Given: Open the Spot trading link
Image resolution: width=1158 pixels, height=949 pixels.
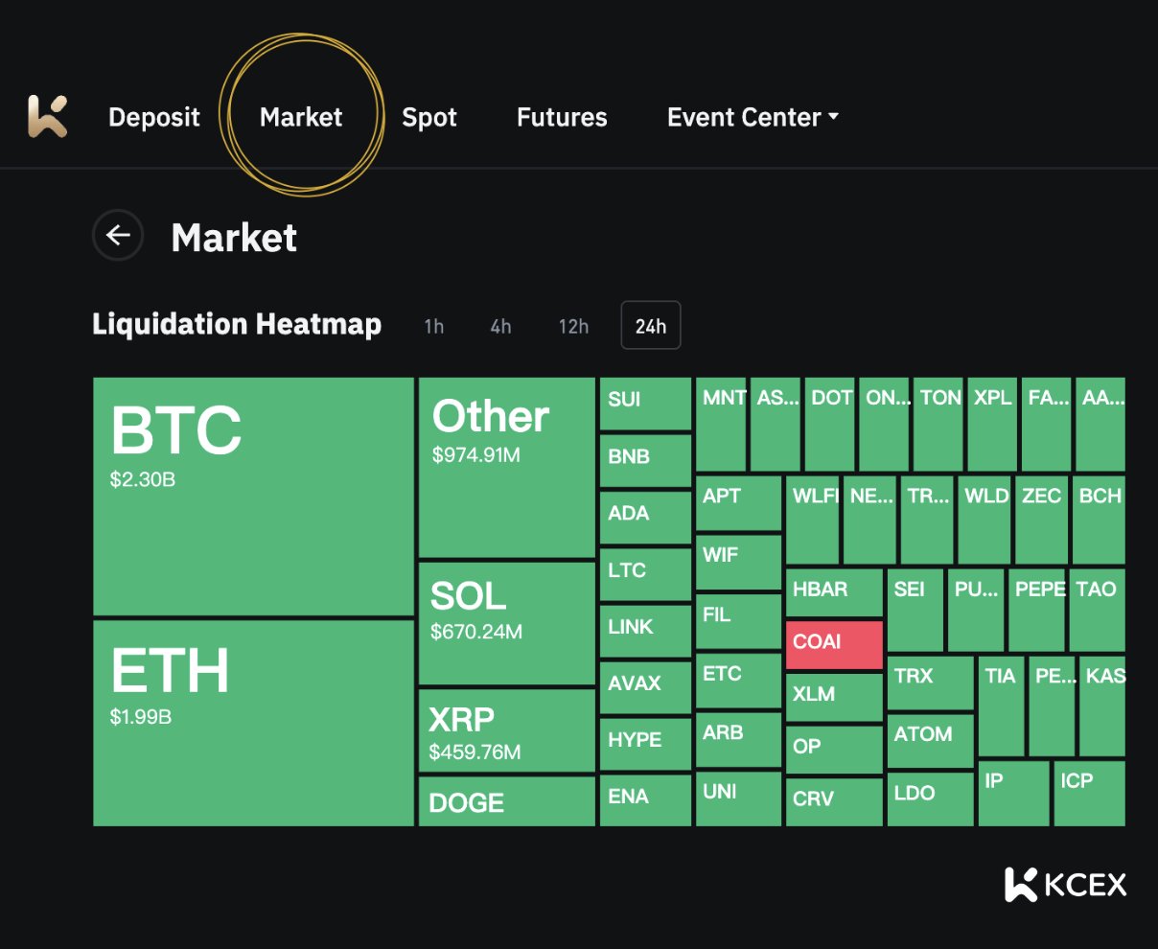Looking at the screenshot, I should coord(428,117).
